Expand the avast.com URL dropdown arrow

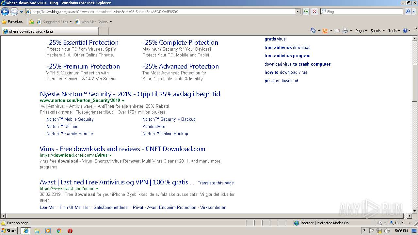pos(97,189)
